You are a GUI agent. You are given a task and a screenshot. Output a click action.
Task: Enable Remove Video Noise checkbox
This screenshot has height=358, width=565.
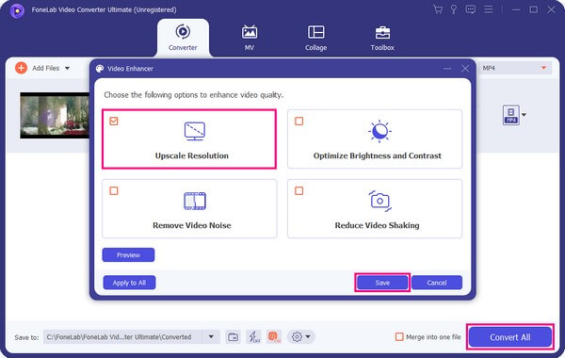click(114, 190)
